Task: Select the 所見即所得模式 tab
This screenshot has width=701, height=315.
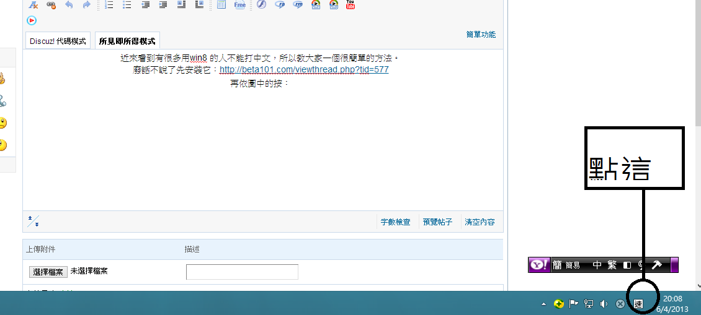Action: [x=127, y=41]
